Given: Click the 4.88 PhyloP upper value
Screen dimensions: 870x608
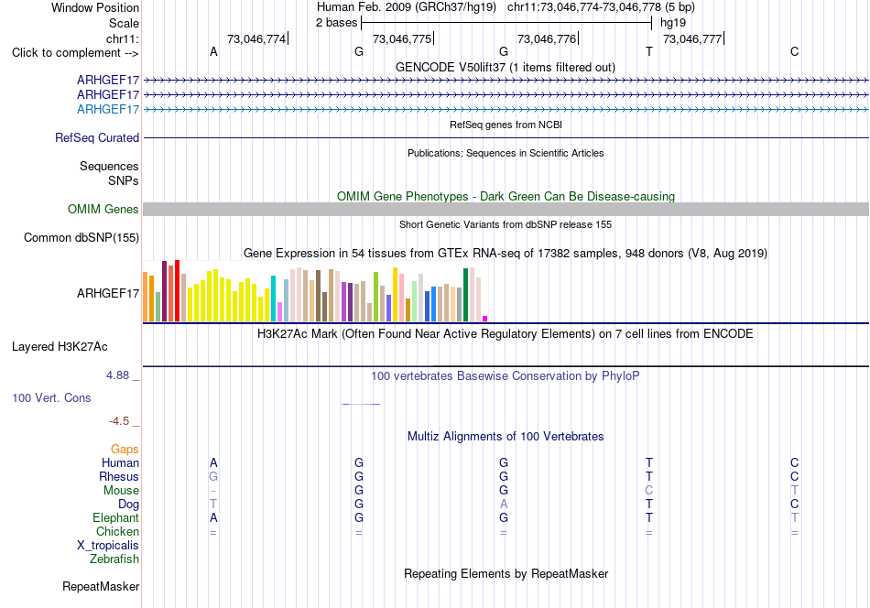Looking at the screenshot, I should tap(117, 375).
